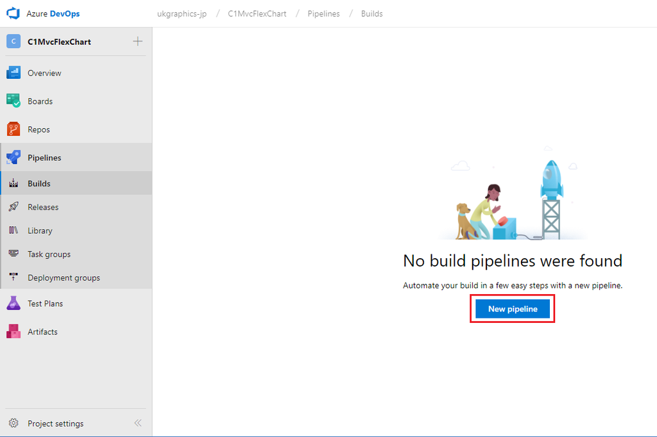Collapse the sidebar with double-chevron icon

coord(138,423)
